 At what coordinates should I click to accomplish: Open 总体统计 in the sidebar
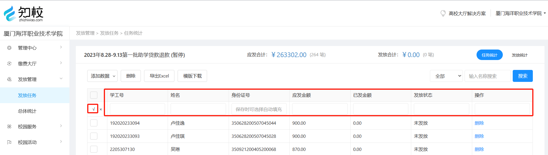27,111
